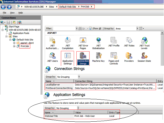Viewport: 164px width, 123px height.
Task: Open .NET Compilation feature
Action: 68,43
